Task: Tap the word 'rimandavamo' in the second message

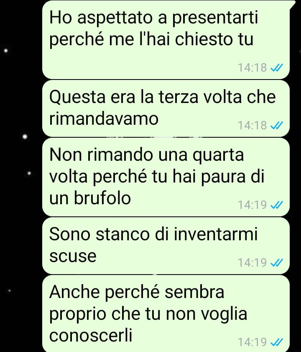Action: click(104, 119)
